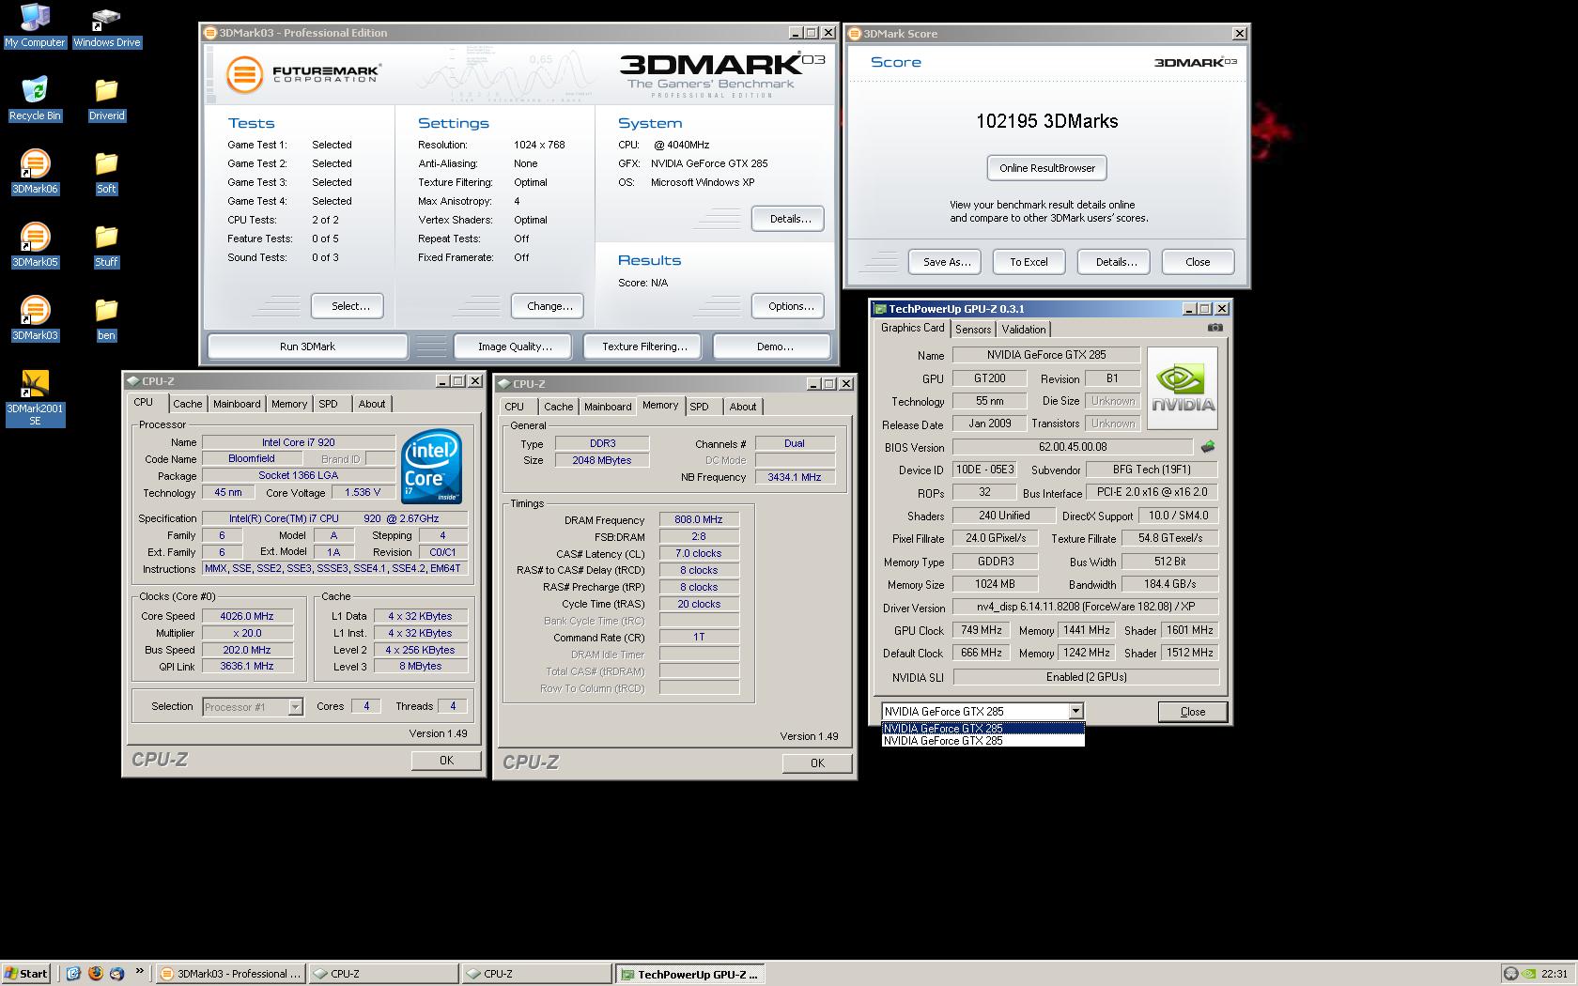Click Core Speed value 4026.0 MHz
Image resolution: width=1578 pixels, height=986 pixels.
[x=247, y=616]
